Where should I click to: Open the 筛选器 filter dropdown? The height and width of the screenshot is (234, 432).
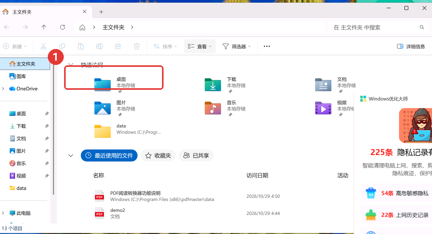[x=237, y=46]
